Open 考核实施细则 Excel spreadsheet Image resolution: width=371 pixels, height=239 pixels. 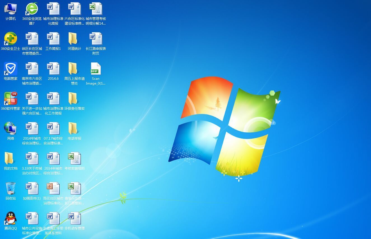click(74, 159)
